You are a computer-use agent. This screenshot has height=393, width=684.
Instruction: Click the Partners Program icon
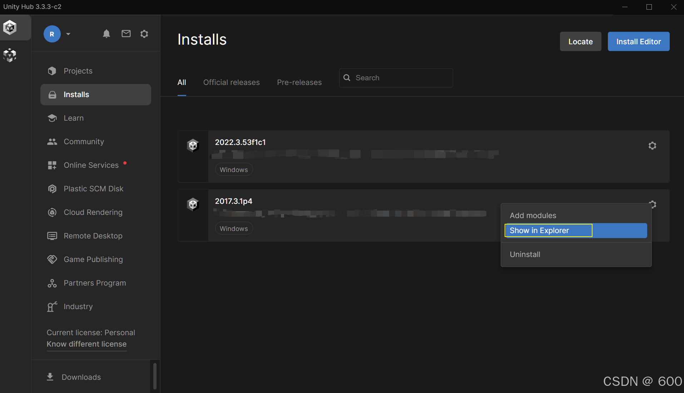coord(52,283)
